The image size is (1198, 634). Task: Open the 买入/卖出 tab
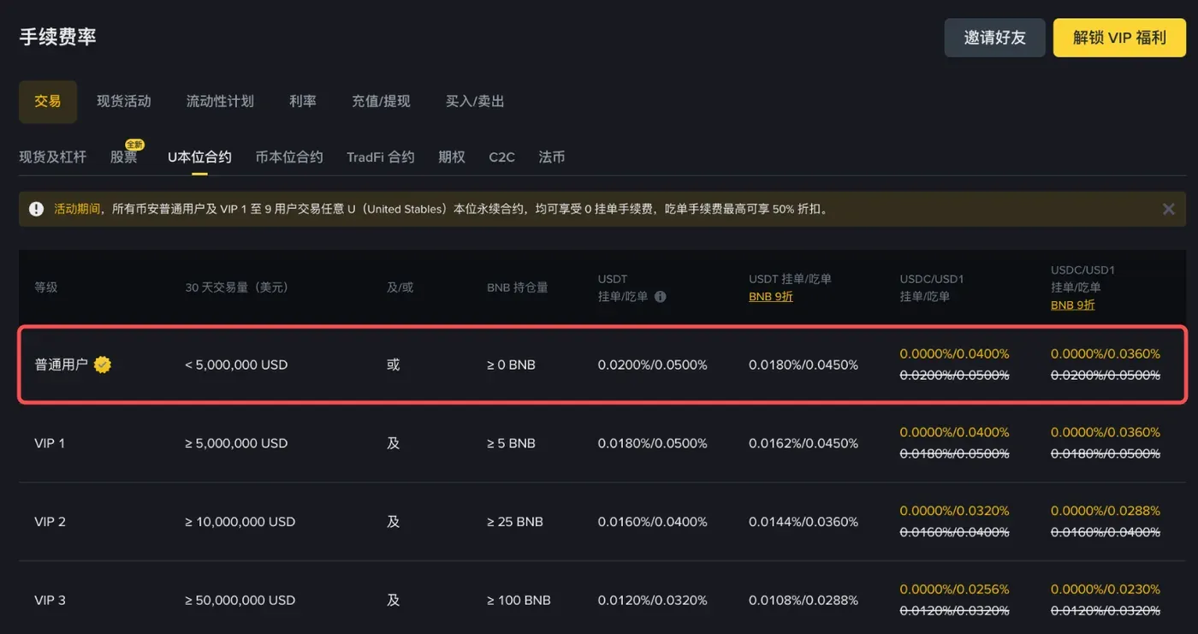[475, 102]
